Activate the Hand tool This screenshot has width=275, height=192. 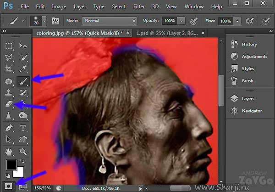[9, 151]
